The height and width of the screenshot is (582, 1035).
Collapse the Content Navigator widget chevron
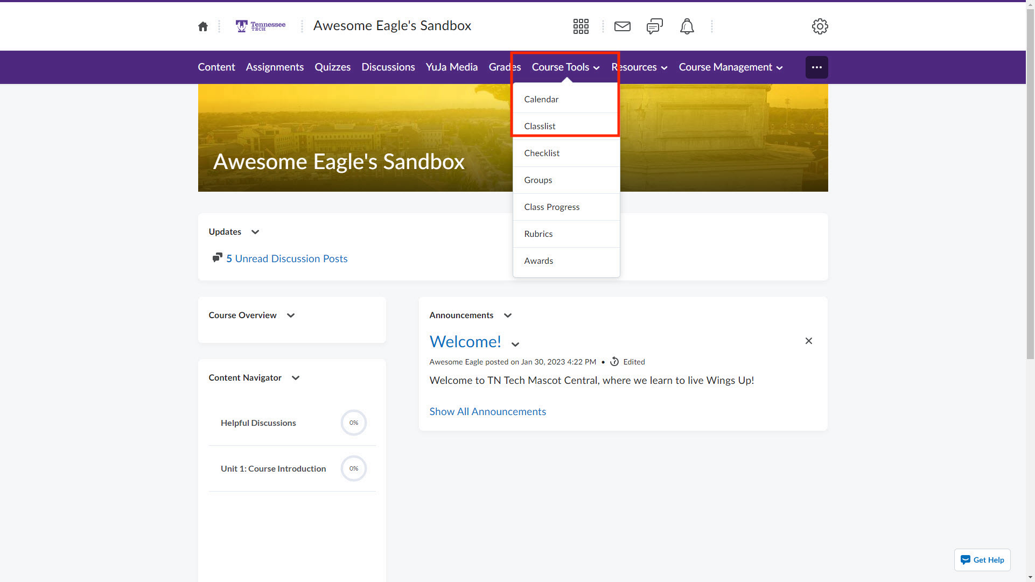[295, 378]
